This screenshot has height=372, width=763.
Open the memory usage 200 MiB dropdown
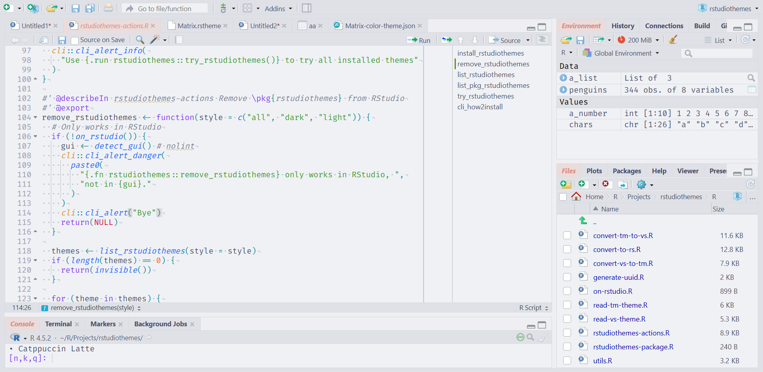point(639,40)
